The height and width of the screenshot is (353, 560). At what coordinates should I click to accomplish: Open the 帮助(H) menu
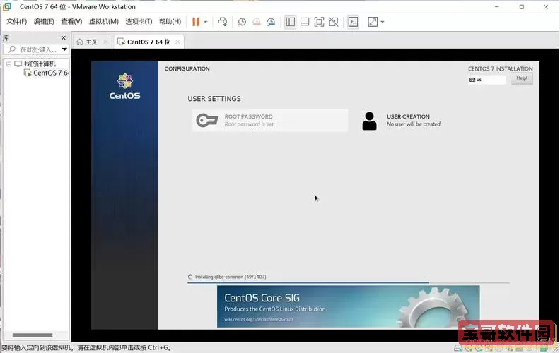click(x=170, y=21)
